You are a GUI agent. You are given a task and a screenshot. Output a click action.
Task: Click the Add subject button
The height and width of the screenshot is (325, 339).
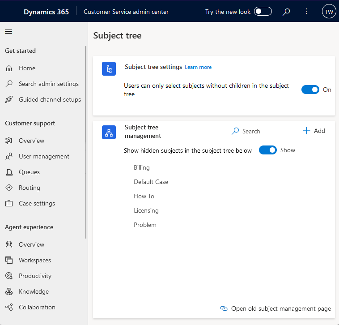[x=314, y=131]
